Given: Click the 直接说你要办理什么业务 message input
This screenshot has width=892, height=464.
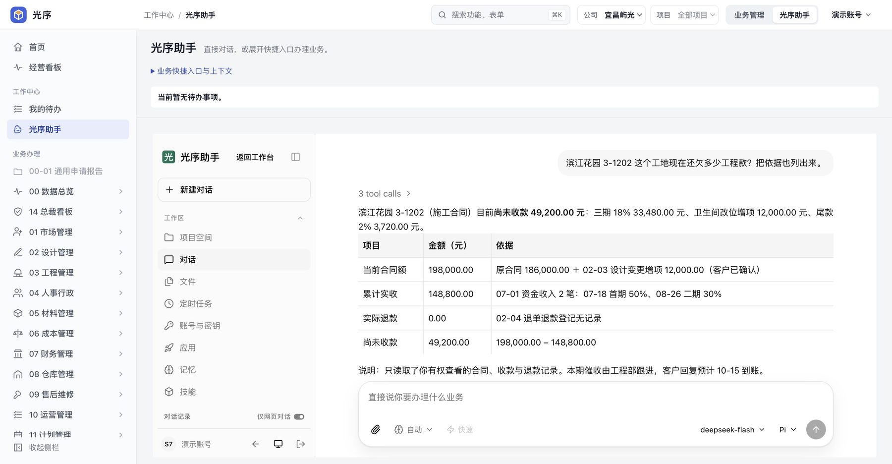Looking at the screenshot, I should [x=596, y=398].
